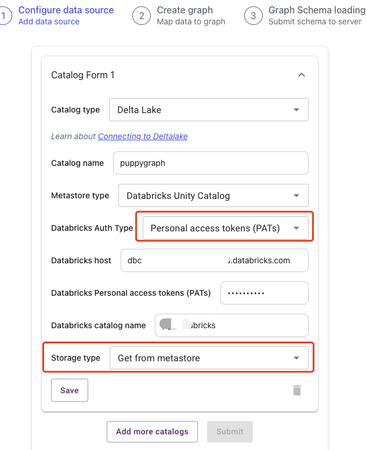
Task: Click step 3 circle icon
Action: point(253,16)
